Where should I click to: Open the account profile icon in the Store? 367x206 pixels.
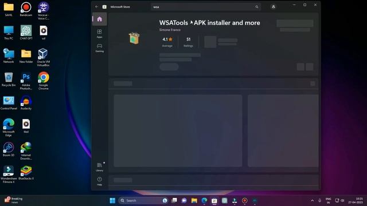click(x=273, y=7)
